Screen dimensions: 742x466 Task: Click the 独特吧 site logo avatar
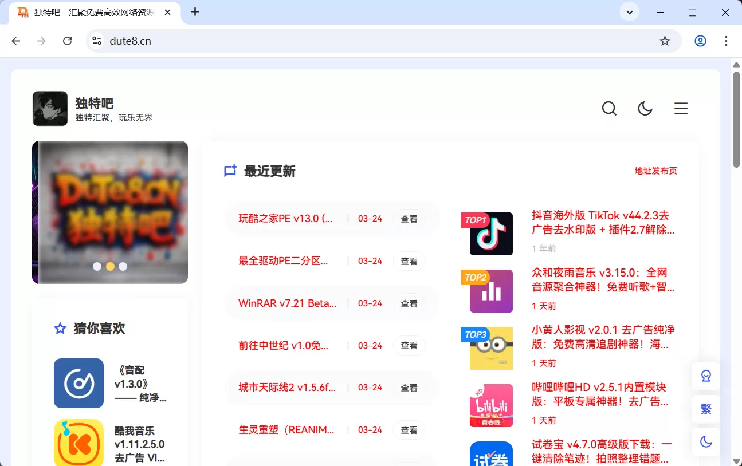[50, 108]
